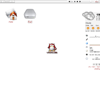100x100 pixels.
Task: Click the handwritten red Dry Cell title
Action: point(94,67)
